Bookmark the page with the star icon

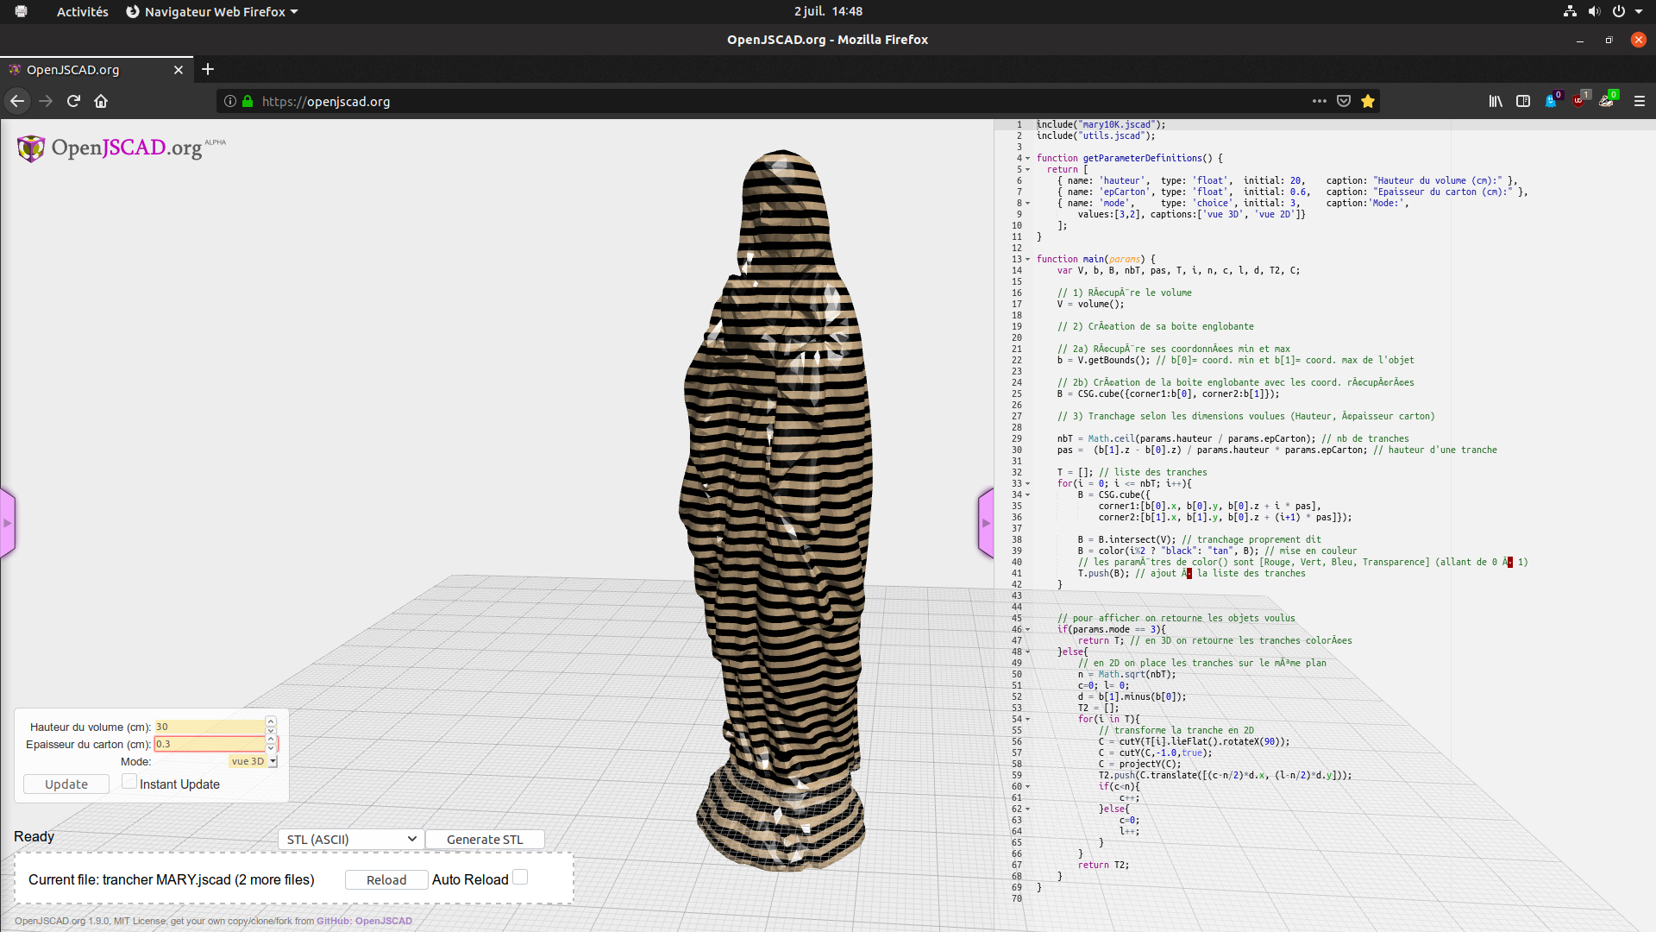[x=1368, y=101]
